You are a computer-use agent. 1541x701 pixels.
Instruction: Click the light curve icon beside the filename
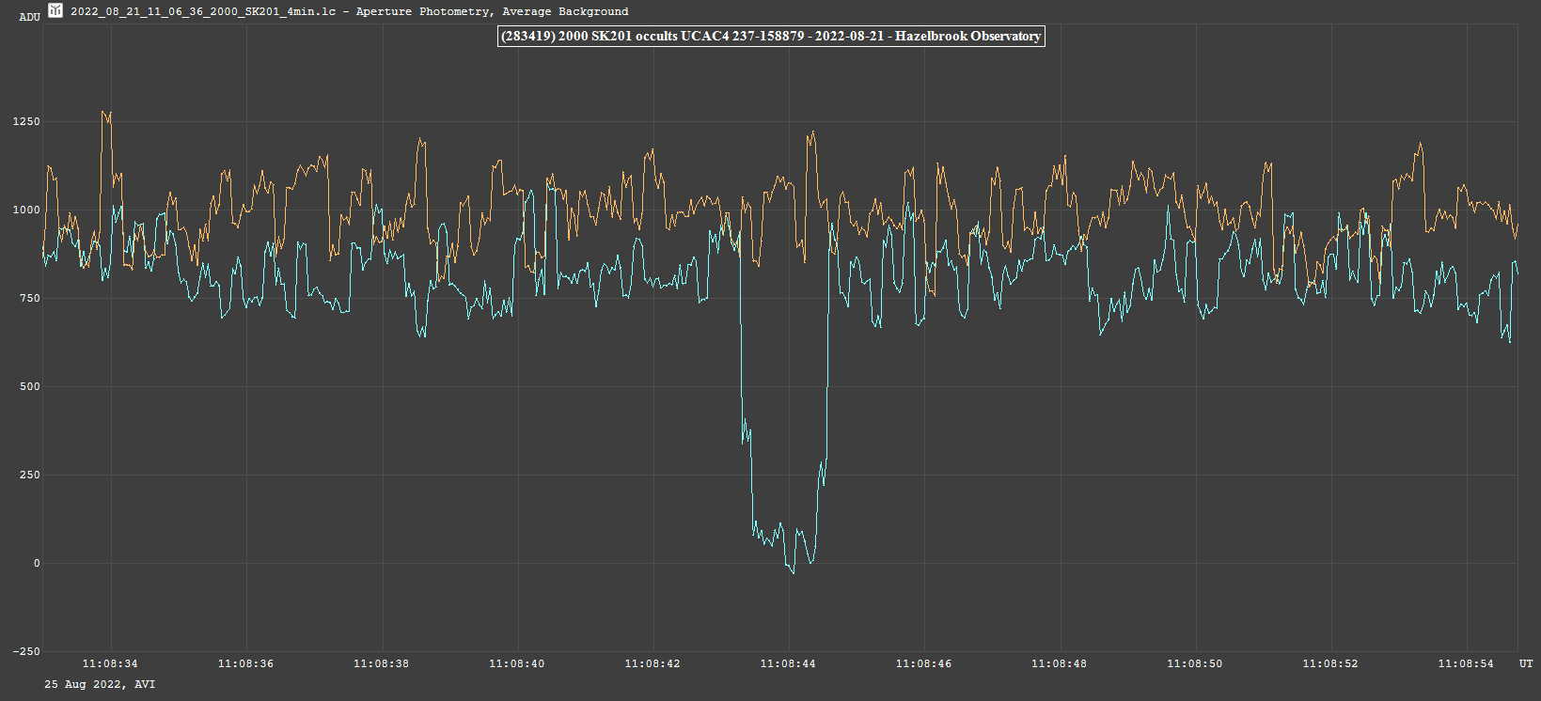pyautogui.click(x=55, y=10)
